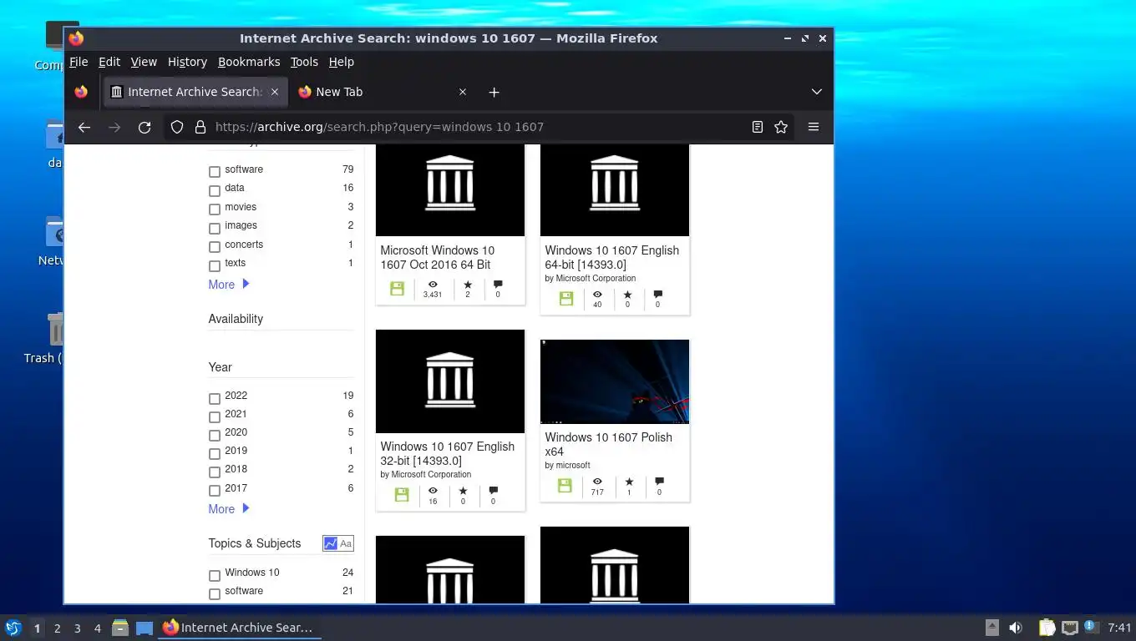Check the software topic filter
Screen dimensions: 1136x641
(215, 593)
